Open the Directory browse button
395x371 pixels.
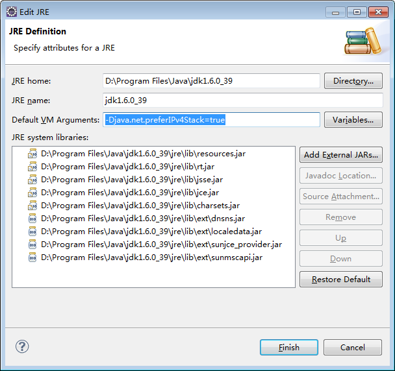pos(353,81)
